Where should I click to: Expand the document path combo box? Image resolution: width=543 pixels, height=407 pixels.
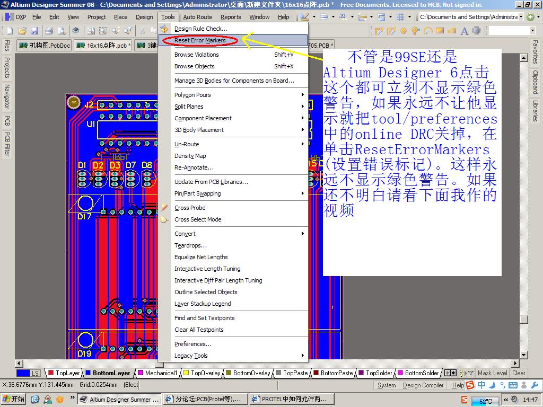point(521,17)
